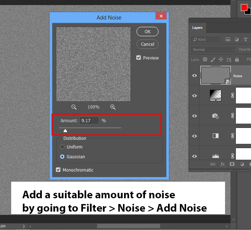
Task: Click the Black & White adjustment layer icon
Action: (x=216, y=136)
